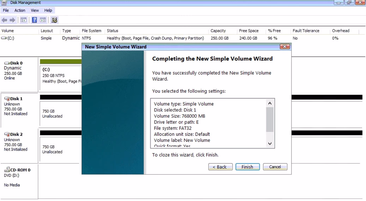This screenshot has width=366, height=201.
Task: Toggle the Show/Hide Console Tree toolbar icon
Action: click(x=24, y=20)
